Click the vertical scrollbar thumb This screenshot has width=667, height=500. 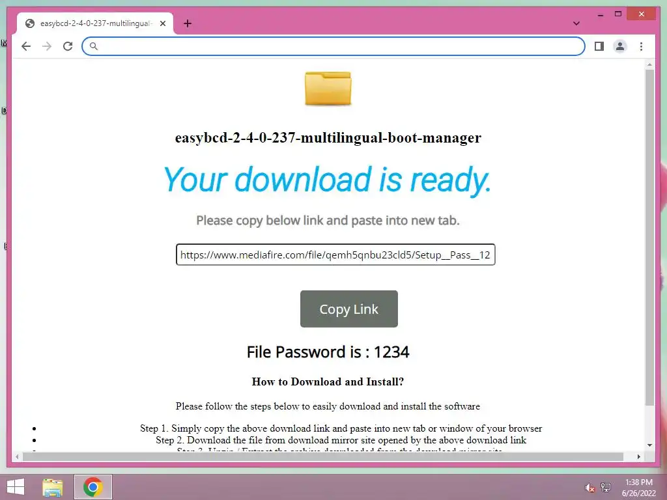(x=649, y=237)
